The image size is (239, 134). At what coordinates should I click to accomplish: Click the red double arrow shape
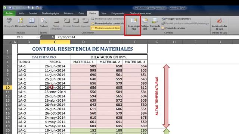pyautogui.click(x=166, y=96)
